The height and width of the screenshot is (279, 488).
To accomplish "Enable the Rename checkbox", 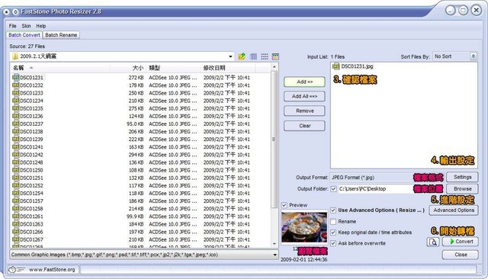I will [333, 222].
